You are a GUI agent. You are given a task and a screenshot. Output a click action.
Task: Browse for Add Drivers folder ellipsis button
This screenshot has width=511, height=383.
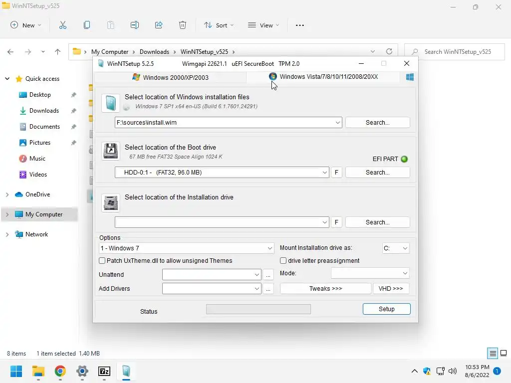pos(268,289)
